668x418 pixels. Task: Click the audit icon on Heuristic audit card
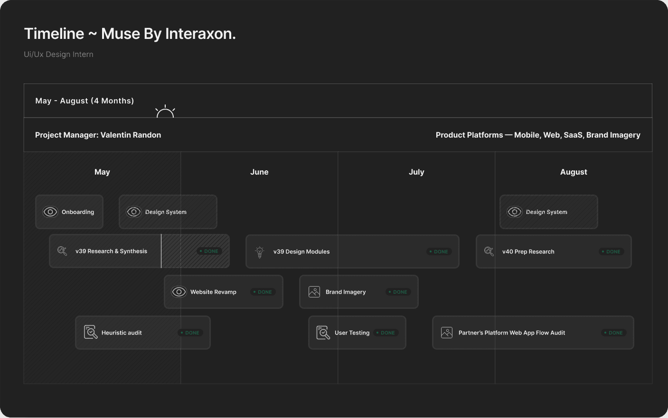[x=90, y=332]
